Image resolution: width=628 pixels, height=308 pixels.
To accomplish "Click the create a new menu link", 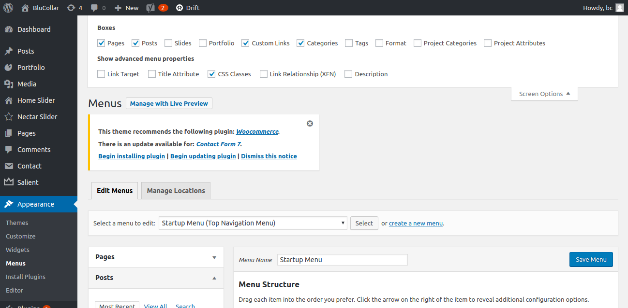I will click(416, 223).
